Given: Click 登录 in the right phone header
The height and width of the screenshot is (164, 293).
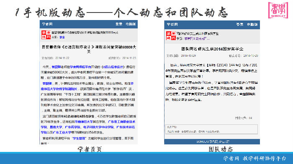Looking at the screenshot, I should [x=240, y=25].
